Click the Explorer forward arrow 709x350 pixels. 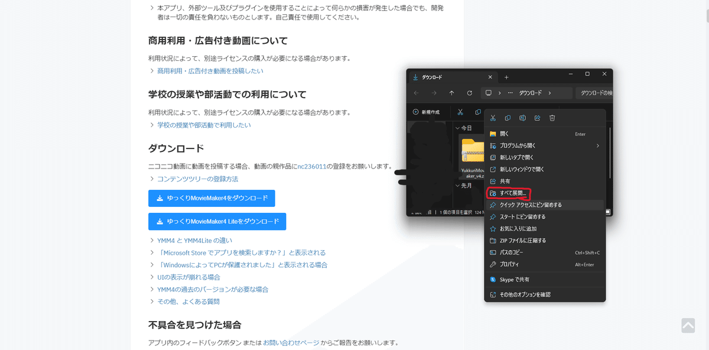[434, 93]
